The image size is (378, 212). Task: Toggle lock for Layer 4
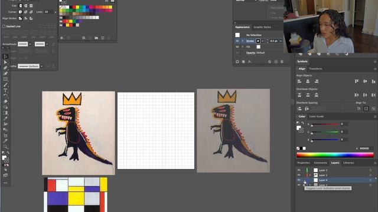(304, 180)
